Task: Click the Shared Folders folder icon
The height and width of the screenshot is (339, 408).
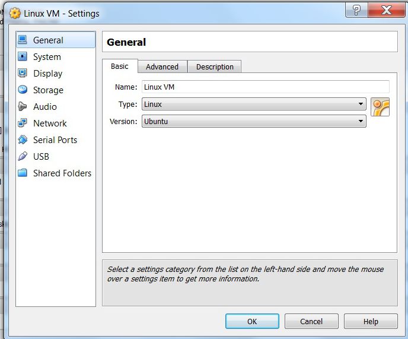Action: tap(23, 173)
